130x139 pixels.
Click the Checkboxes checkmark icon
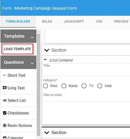(5, 113)
